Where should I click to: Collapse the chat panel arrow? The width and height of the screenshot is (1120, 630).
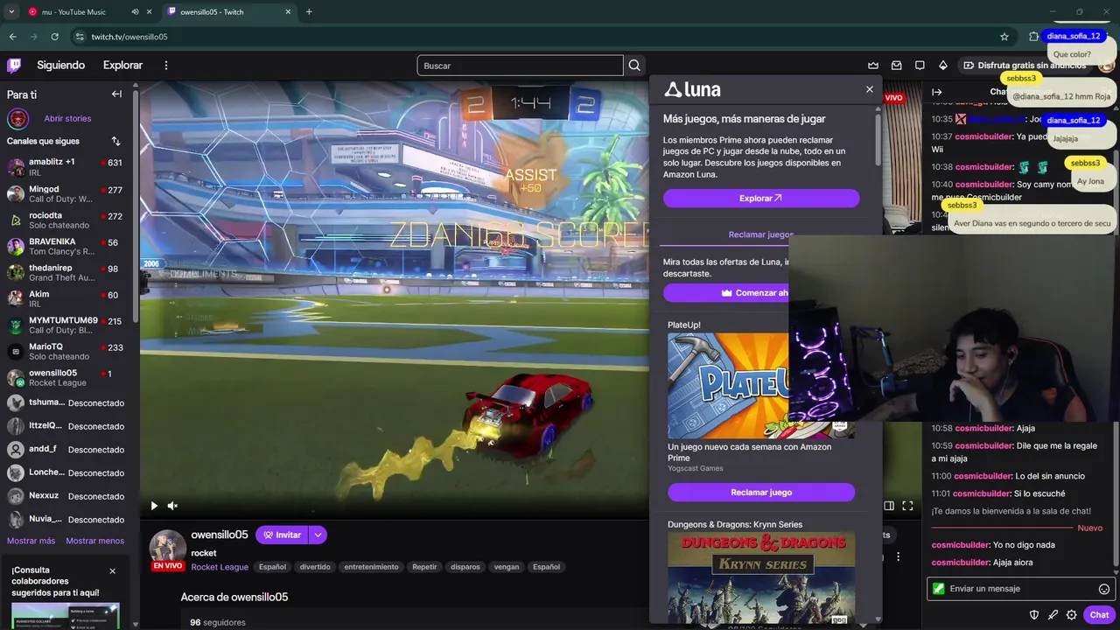click(x=936, y=92)
